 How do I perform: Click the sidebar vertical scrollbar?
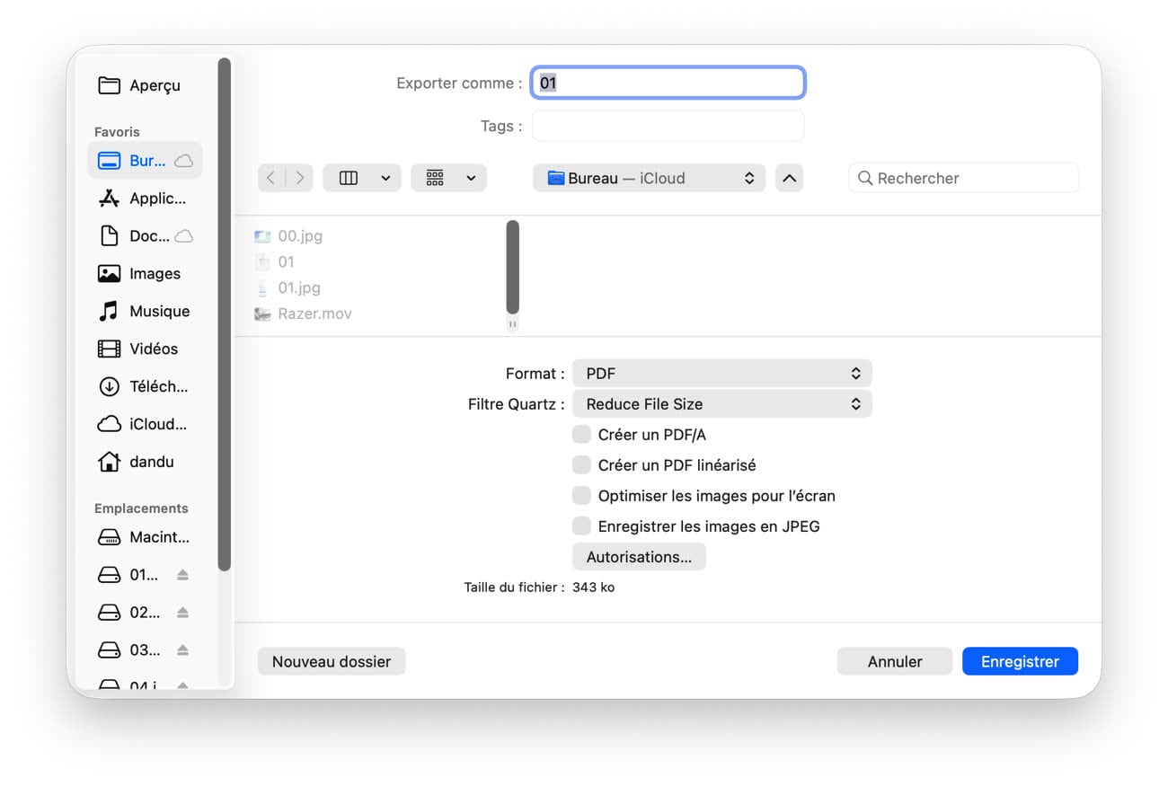225,314
